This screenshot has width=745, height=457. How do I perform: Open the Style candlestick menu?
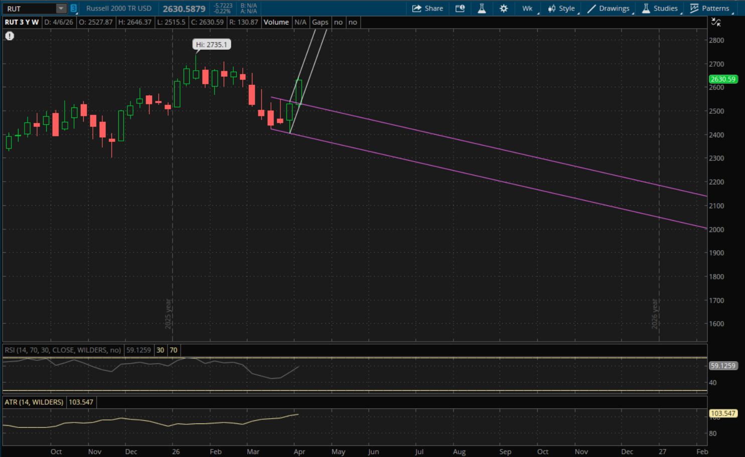[561, 9]
